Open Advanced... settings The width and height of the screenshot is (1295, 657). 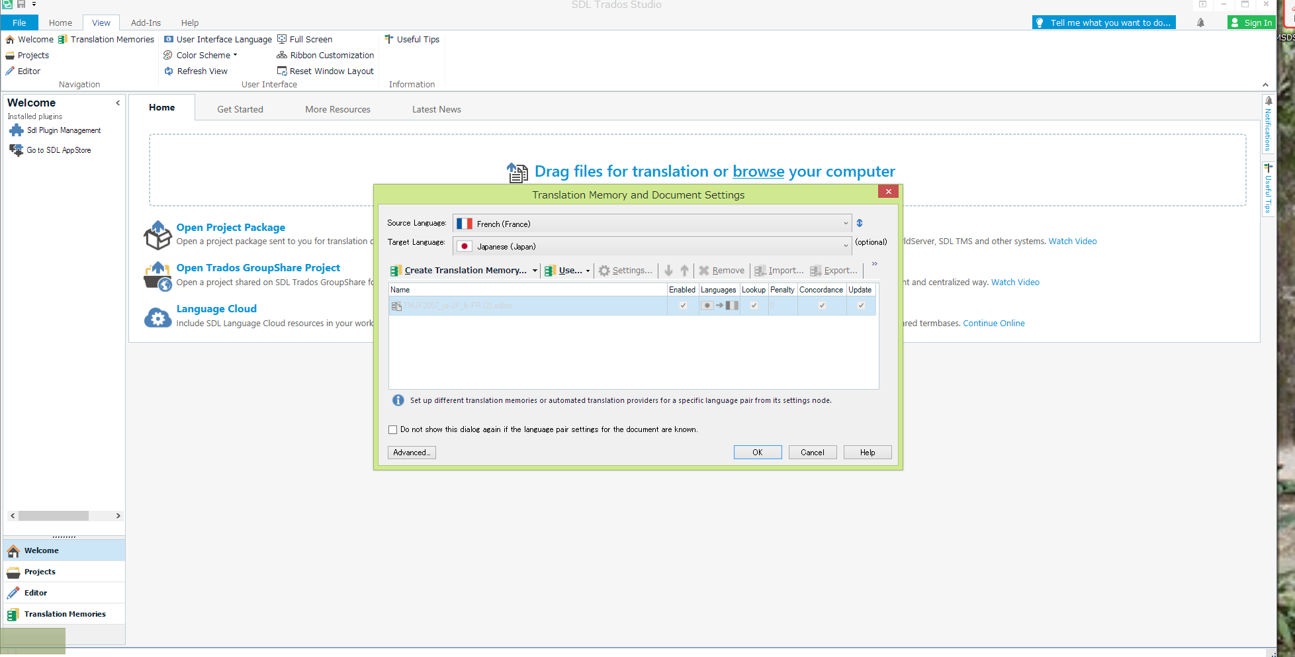click(412, 453)
